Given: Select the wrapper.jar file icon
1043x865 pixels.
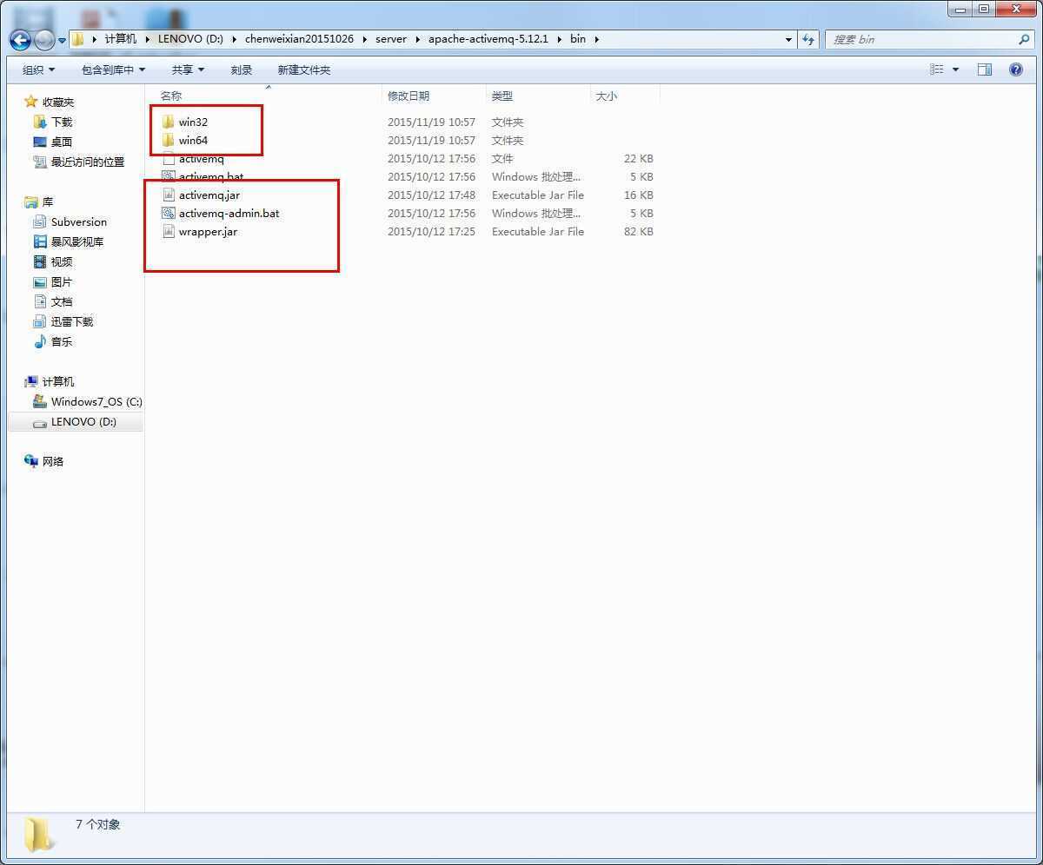Looking at the screenshot, I should (x=169, y=231).
